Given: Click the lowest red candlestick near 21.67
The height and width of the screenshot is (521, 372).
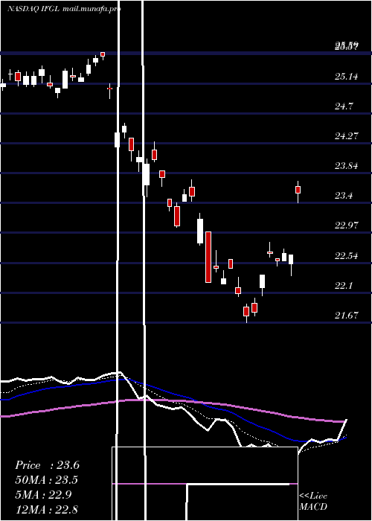Looking at the screenshot, I should click(x=246, y=312).
